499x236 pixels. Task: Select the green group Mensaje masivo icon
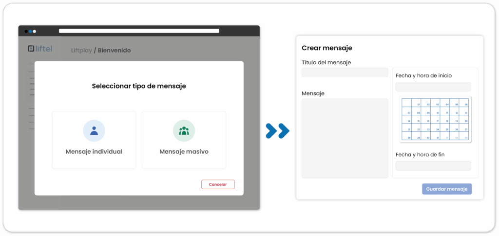click(184, 130)
